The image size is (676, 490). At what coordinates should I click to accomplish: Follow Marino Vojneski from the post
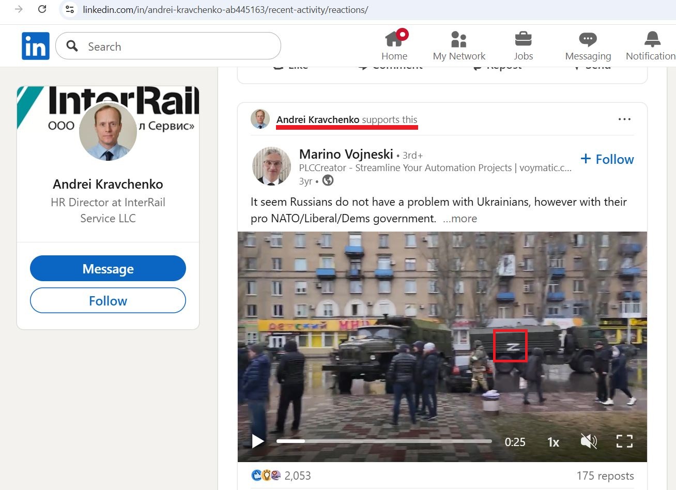click(607, 159)
